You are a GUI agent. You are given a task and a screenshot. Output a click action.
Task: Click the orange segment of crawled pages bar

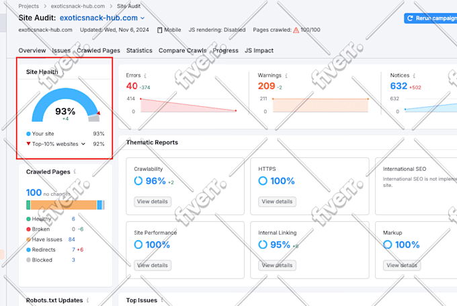(64, 205)
